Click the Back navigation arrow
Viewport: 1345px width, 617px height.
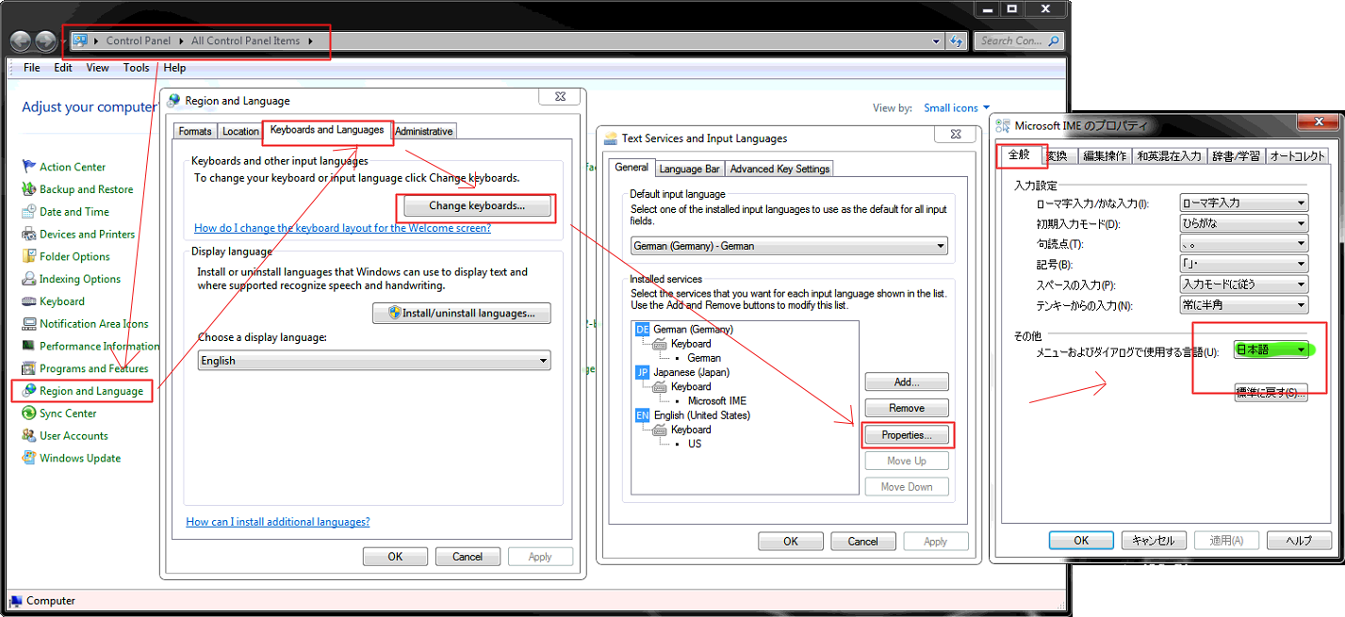(x=21, y=41)
